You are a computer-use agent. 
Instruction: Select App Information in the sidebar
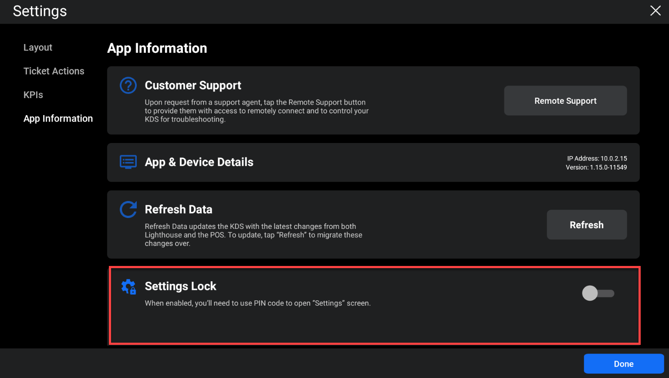pyautogui.click(x=58, y=119)
